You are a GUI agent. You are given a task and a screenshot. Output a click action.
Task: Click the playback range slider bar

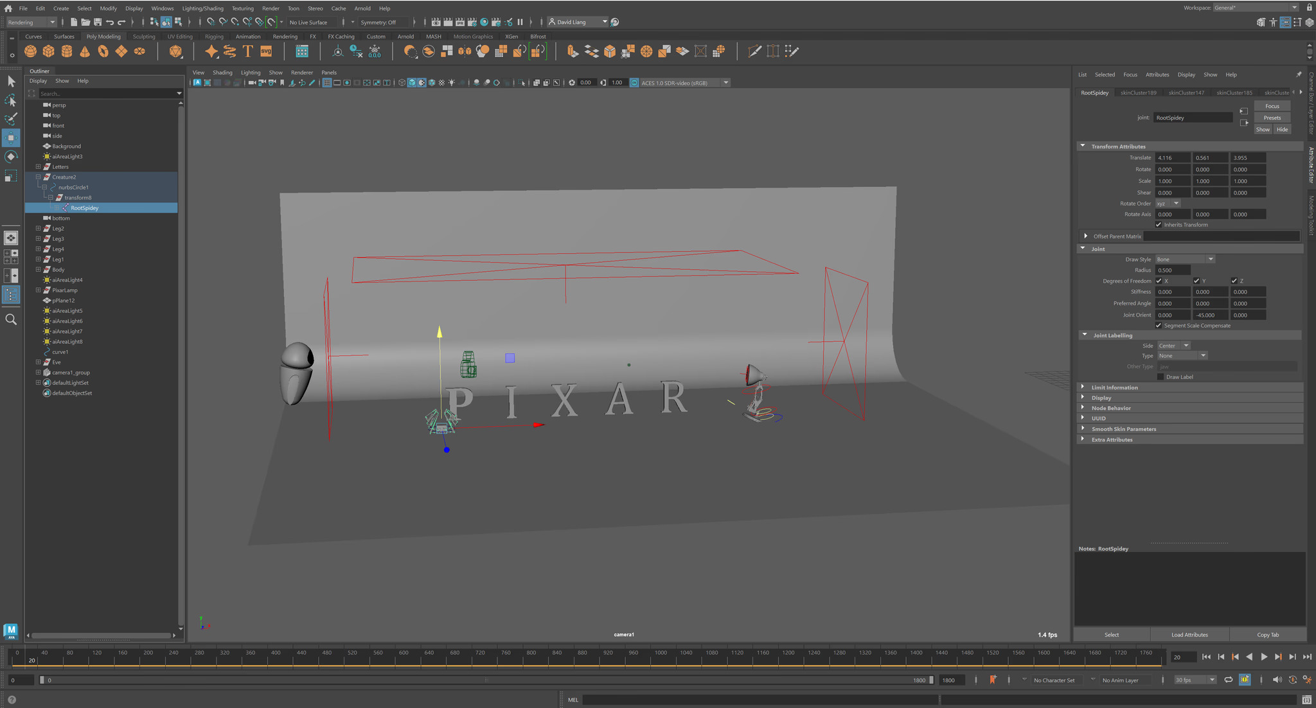click(x=487, y=680)
